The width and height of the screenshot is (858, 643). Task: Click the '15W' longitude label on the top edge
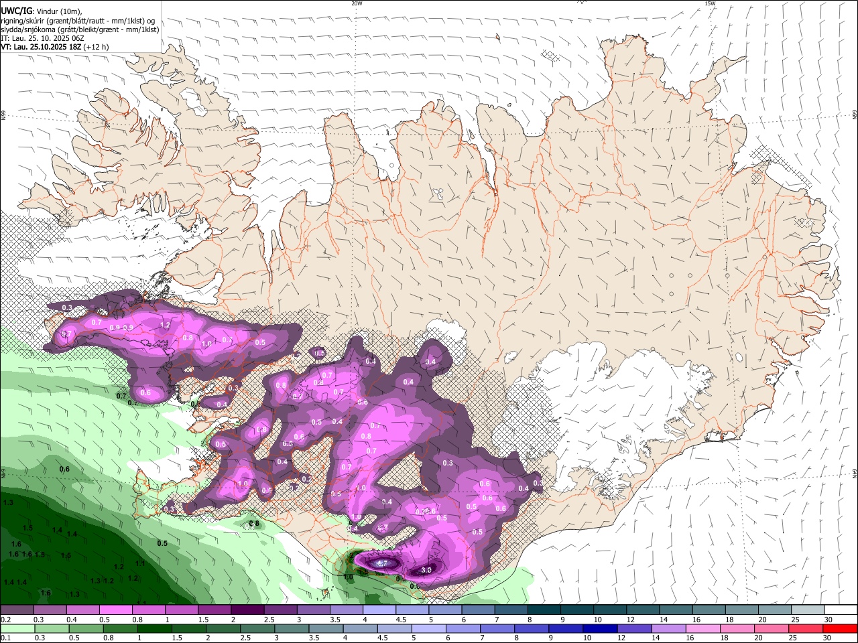coord(710,3)
